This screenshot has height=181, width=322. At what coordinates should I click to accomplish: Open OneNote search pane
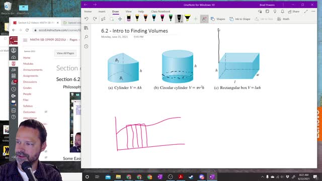(86, 37)
